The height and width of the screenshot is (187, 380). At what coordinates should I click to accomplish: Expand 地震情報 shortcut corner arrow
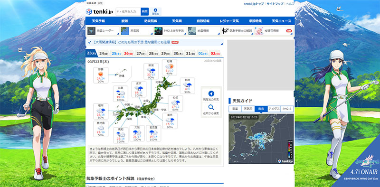[x=219, y=34]
